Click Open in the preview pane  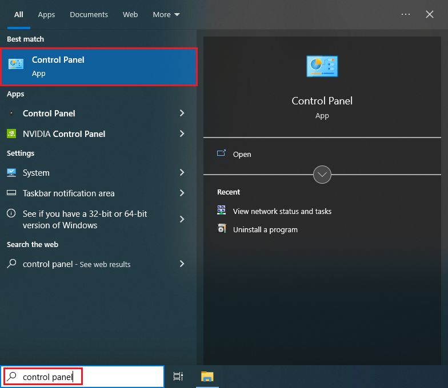point(242,155)
